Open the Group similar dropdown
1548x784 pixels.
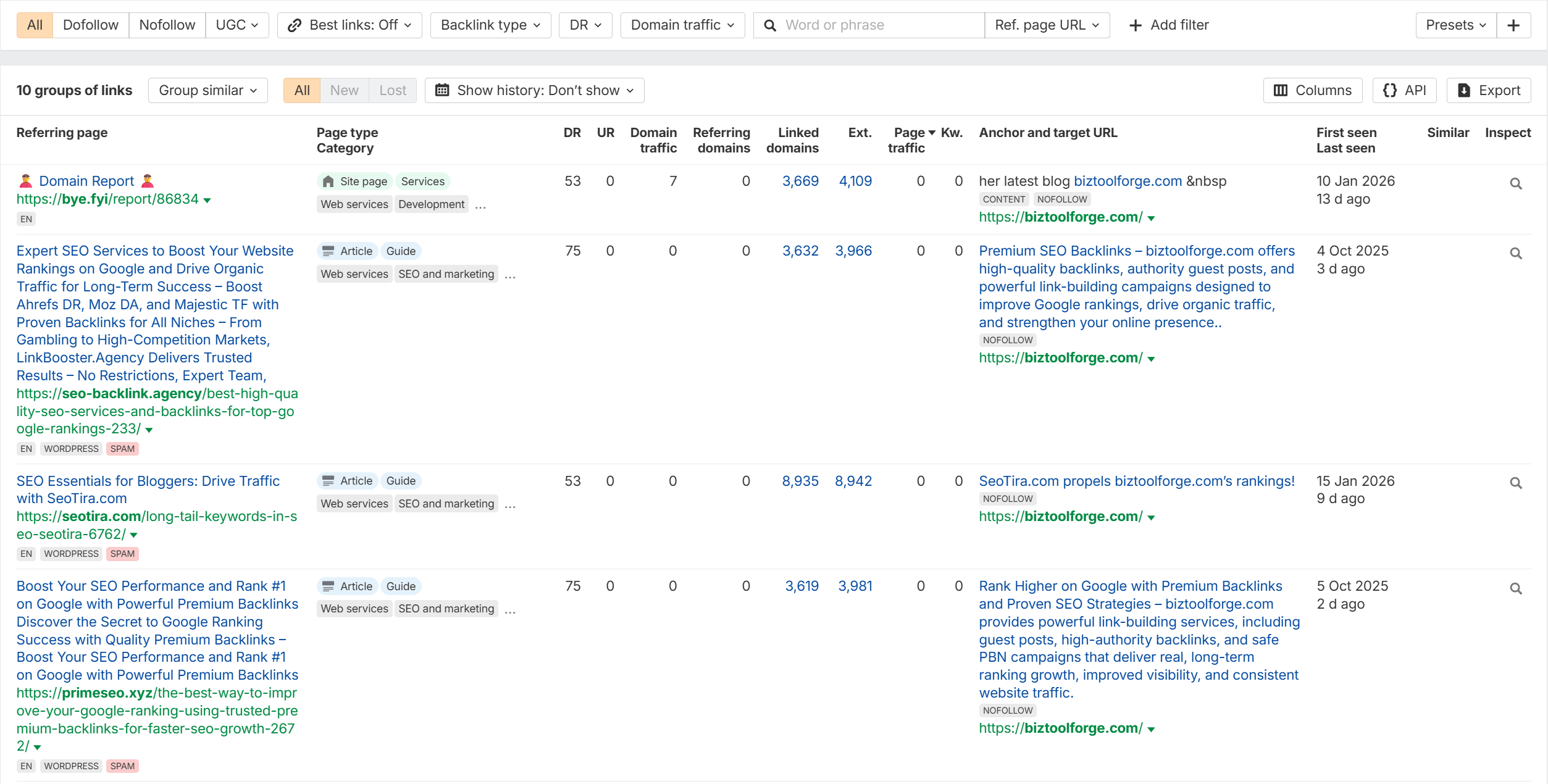pyautogui.click(x=207, y=90)
